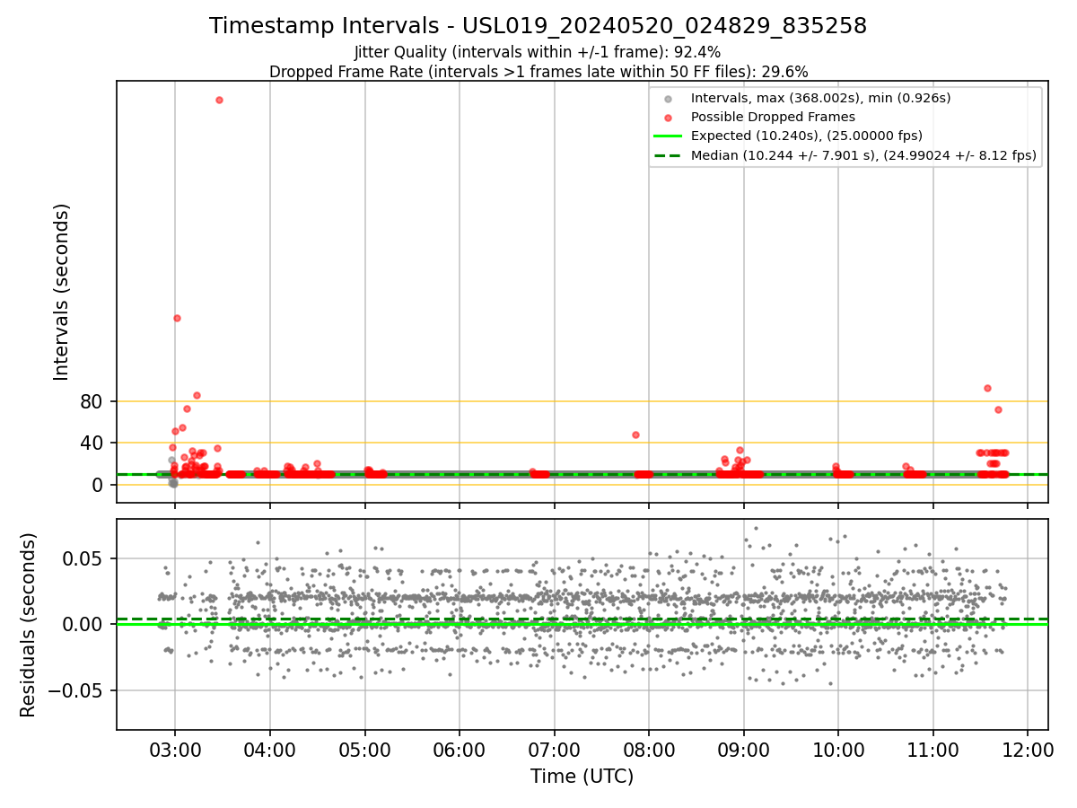Viewport: 1077px width, 808px height.
Task: Click the '05:00' x-axis tick label
Action: [364, 750]
